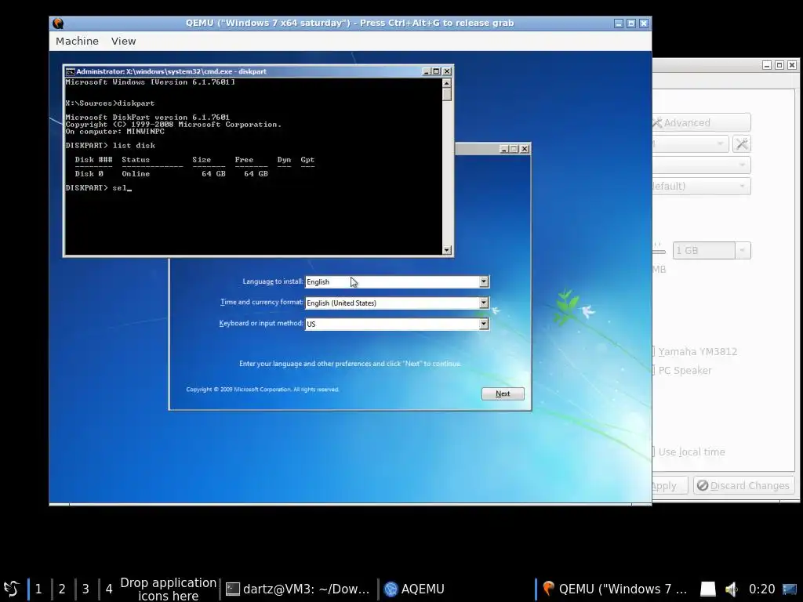This screenshot has height=602, width=803.
Task: Click scroll down arrow in command prompt
Action: click(447, 250)
